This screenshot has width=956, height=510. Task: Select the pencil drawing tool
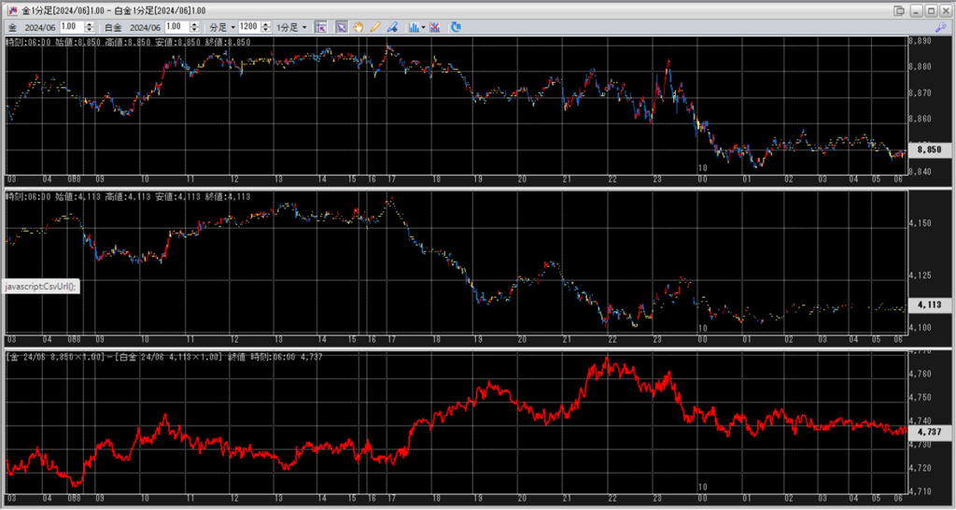[x=375, y=27]
